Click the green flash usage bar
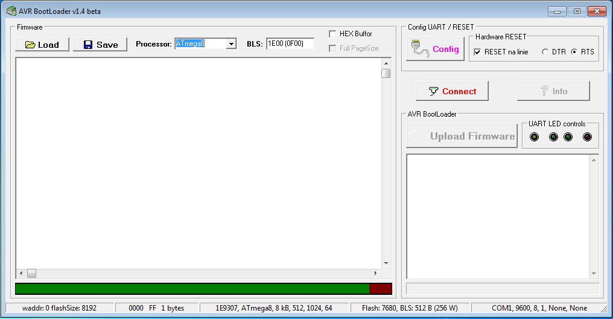 point(192,289)
